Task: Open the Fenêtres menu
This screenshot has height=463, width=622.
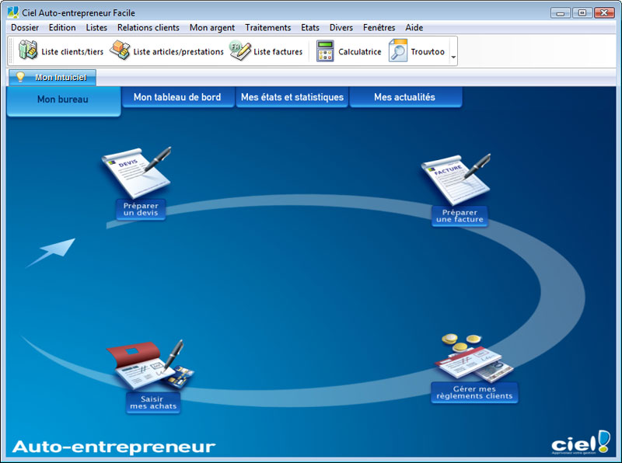Action: click(379, 28)
